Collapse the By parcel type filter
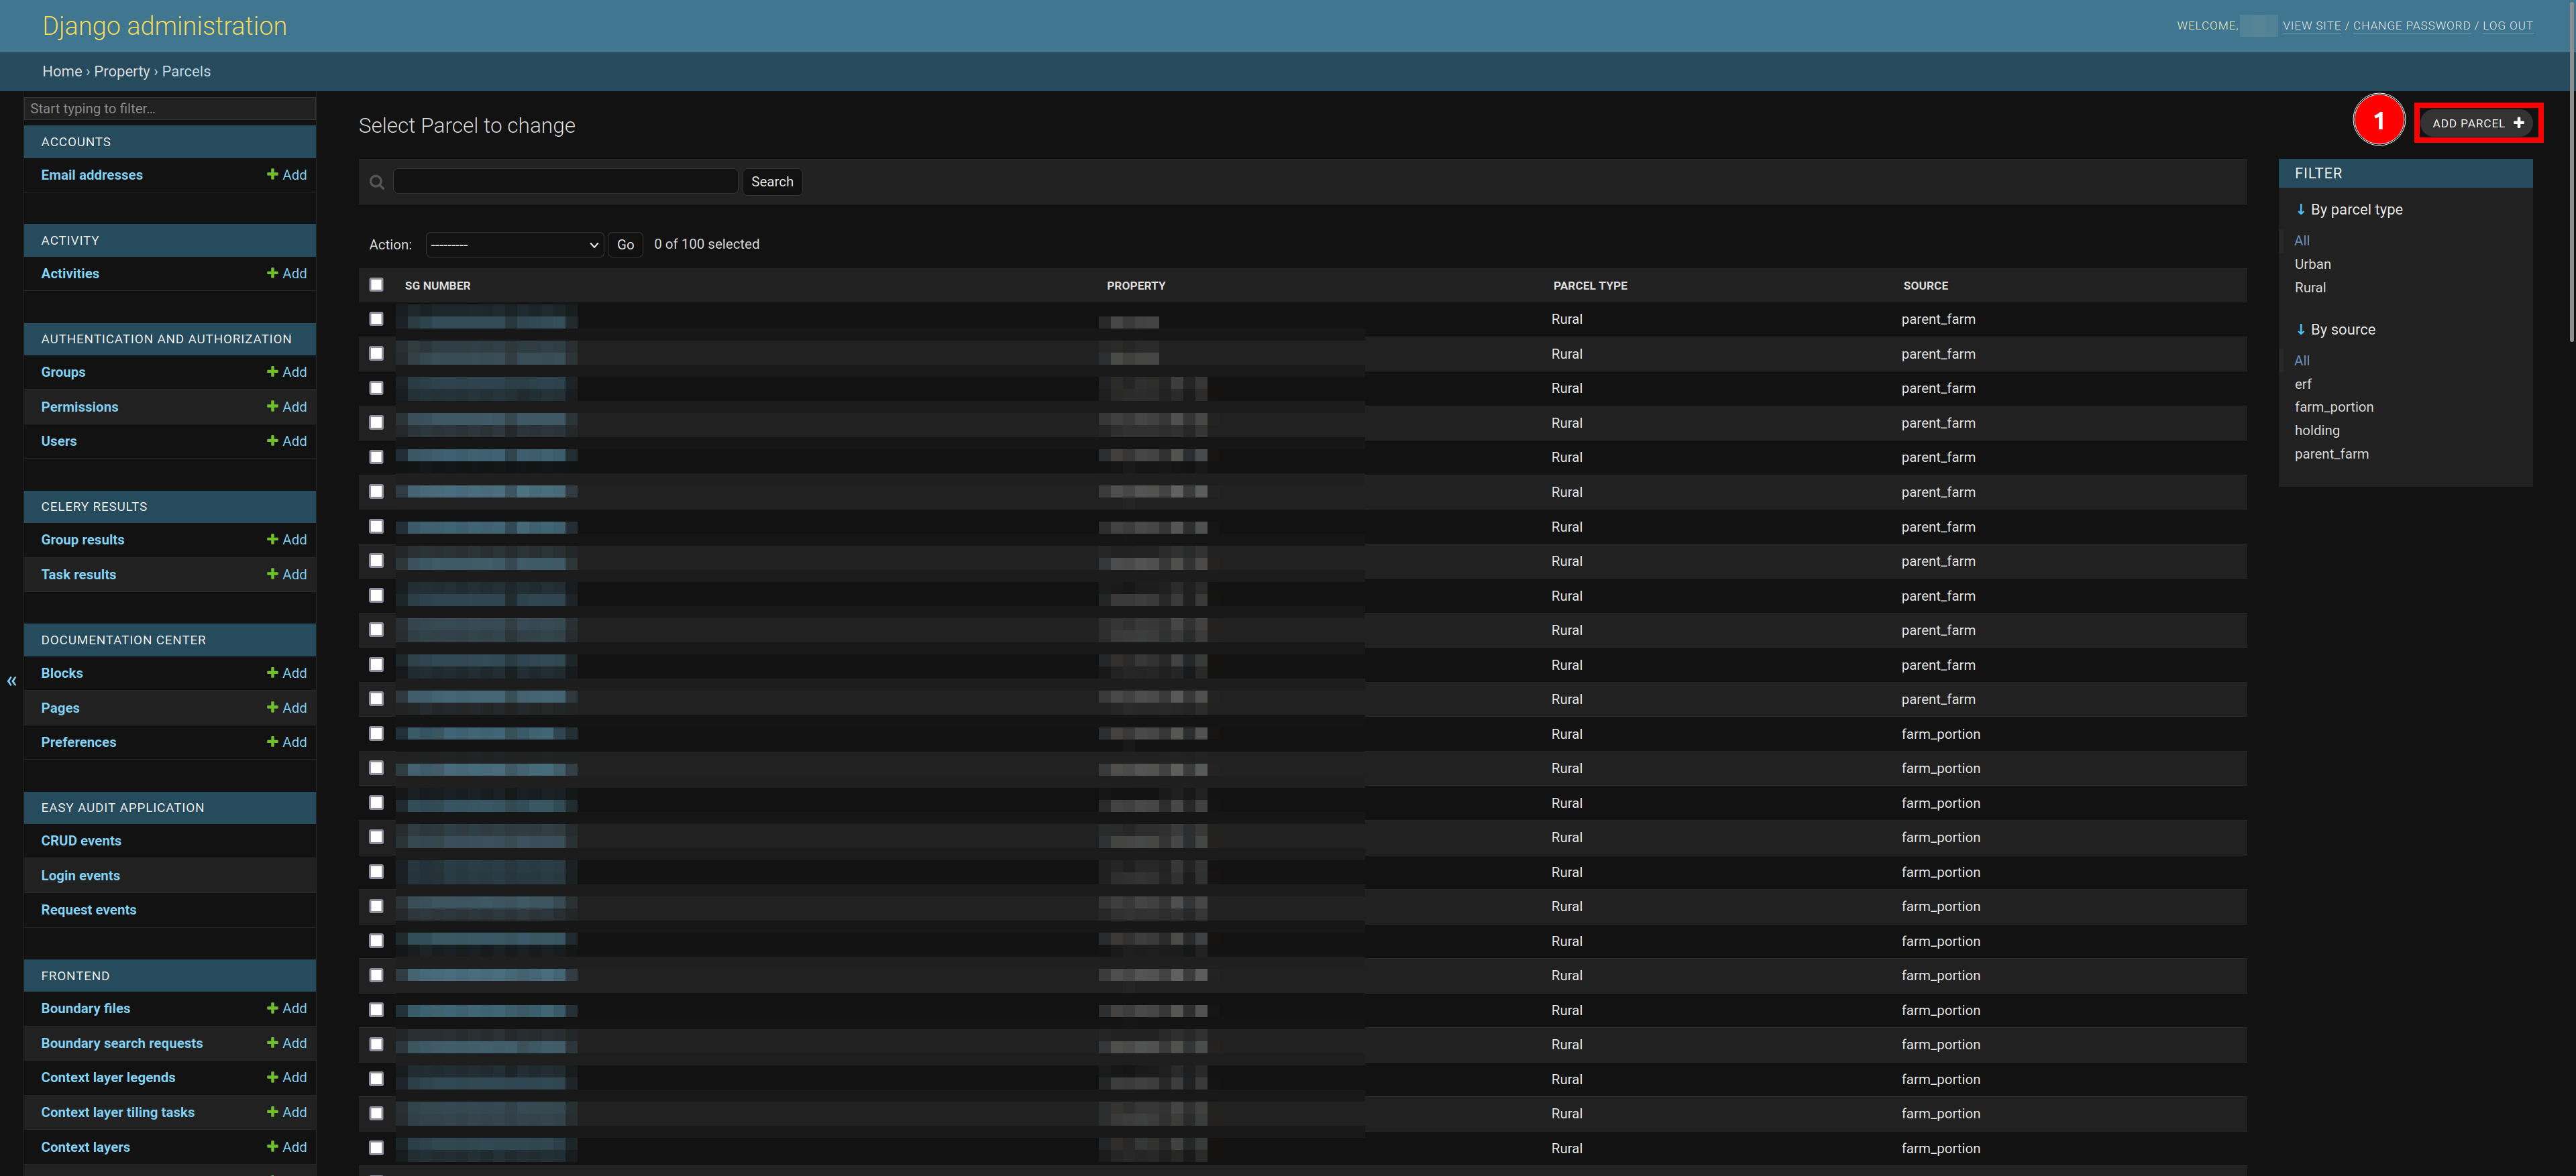This screenshot has width=2576, height=1176. tap(2349, 210)
